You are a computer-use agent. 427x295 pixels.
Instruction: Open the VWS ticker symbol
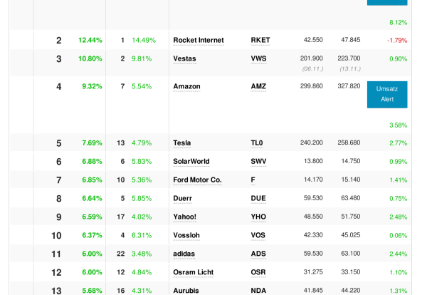click(x=258, y=58)
